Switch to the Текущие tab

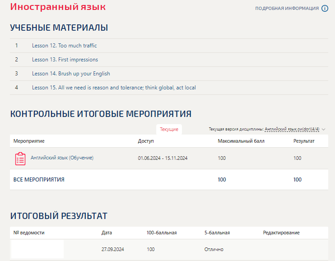pyautogui.click(x=169, y=130)
